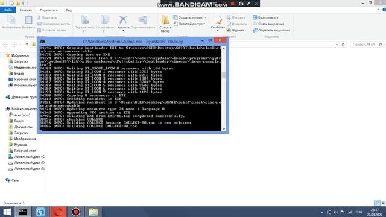Click the cmd scrollbar down arrow

tap(224, 128)
